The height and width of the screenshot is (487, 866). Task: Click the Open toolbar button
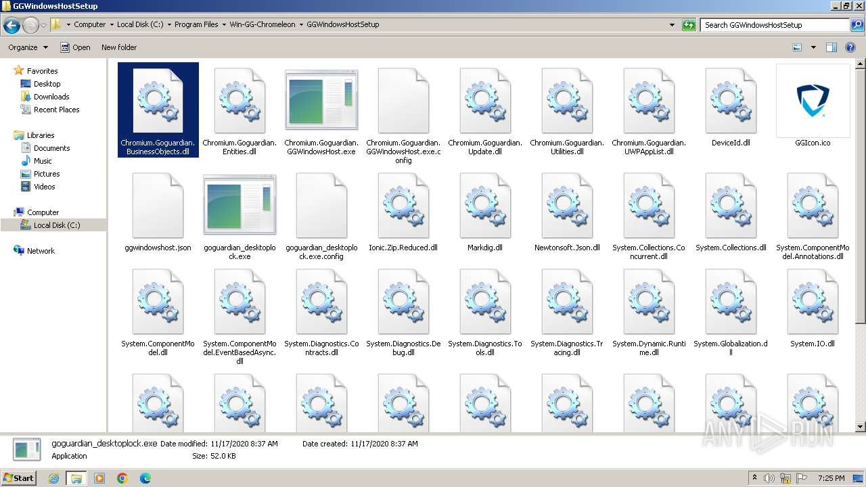(x=75, y=47)
